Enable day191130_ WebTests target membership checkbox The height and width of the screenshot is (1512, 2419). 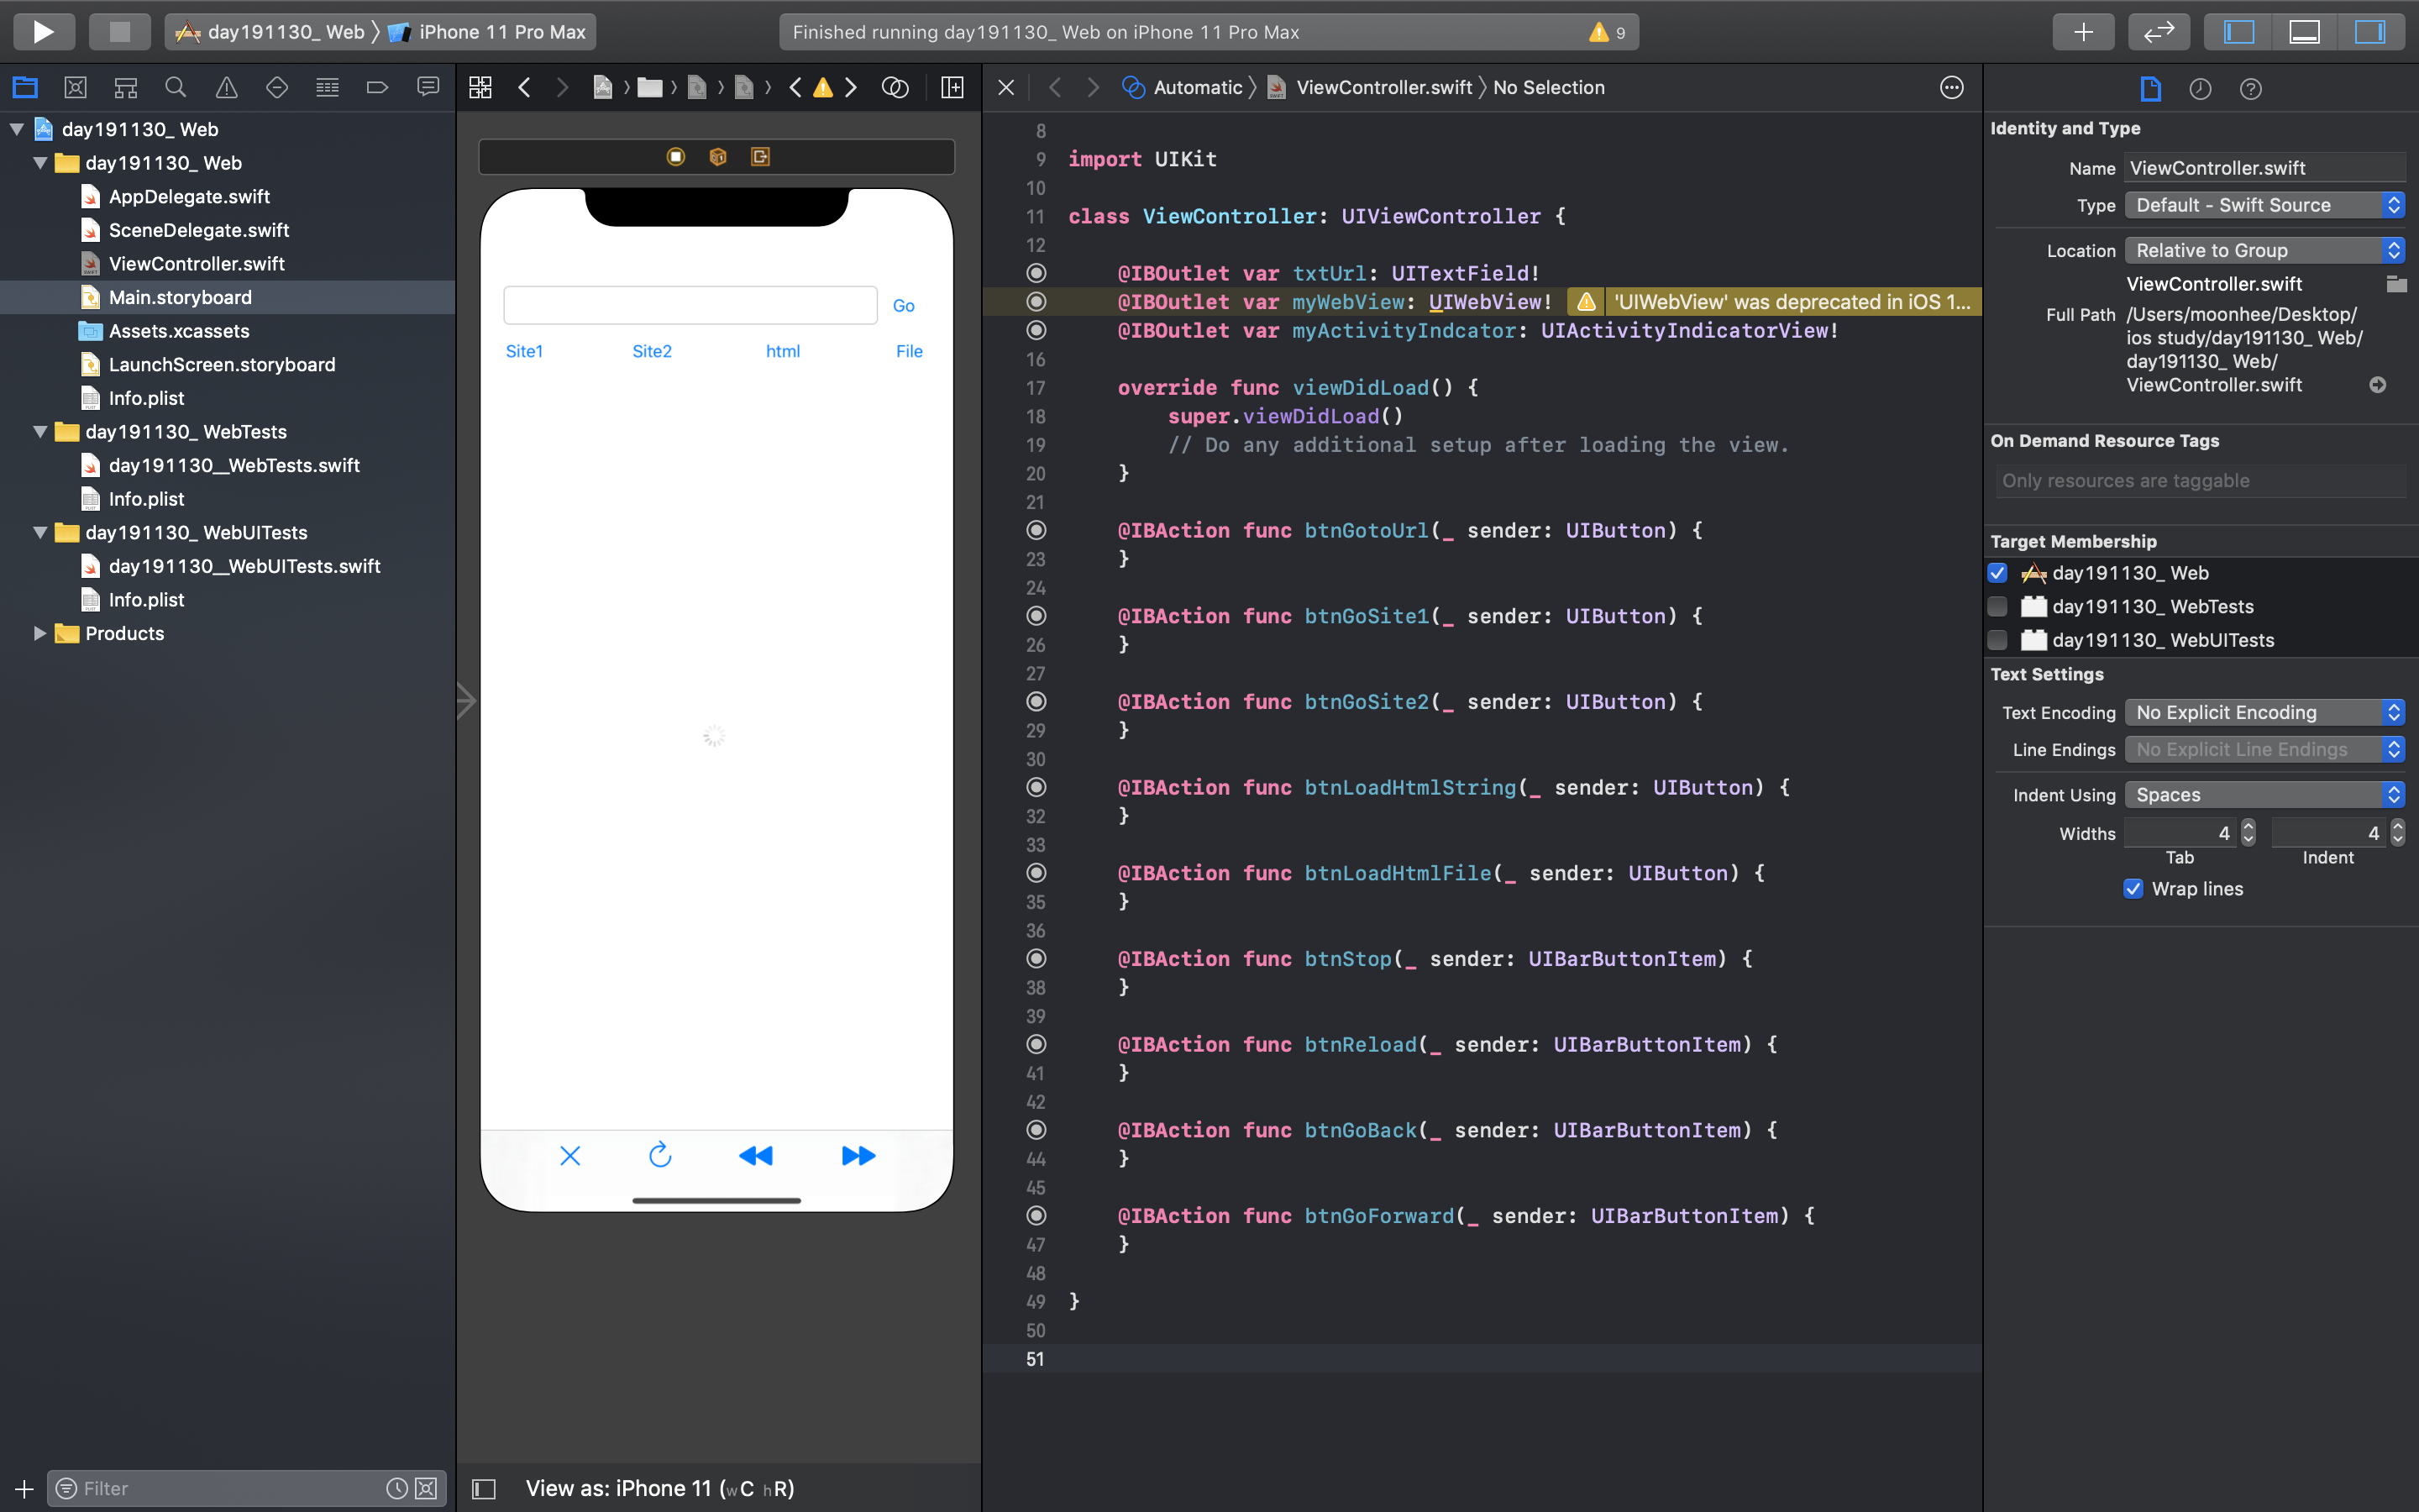point(1997,606)
